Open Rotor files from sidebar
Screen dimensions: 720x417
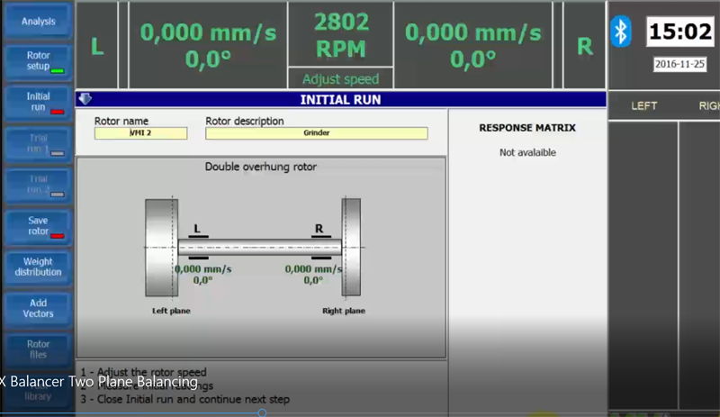click(x=38, y=349)
